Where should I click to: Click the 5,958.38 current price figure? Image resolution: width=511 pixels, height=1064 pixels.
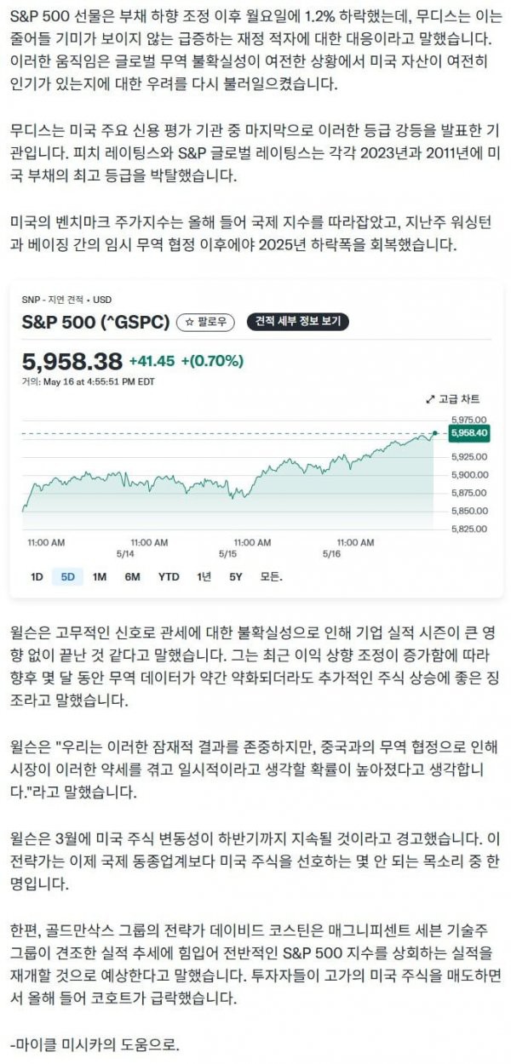72,361
